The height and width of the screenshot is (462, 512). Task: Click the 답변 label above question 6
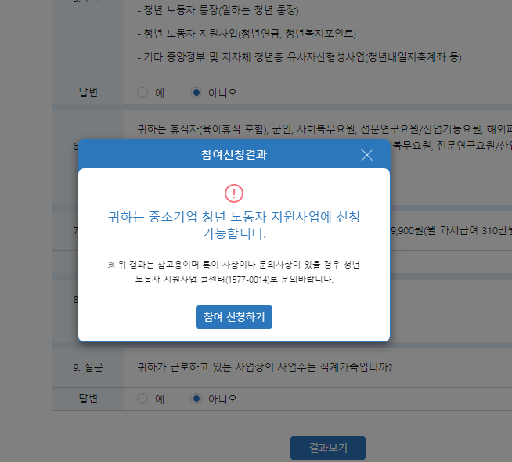point(88,92)
